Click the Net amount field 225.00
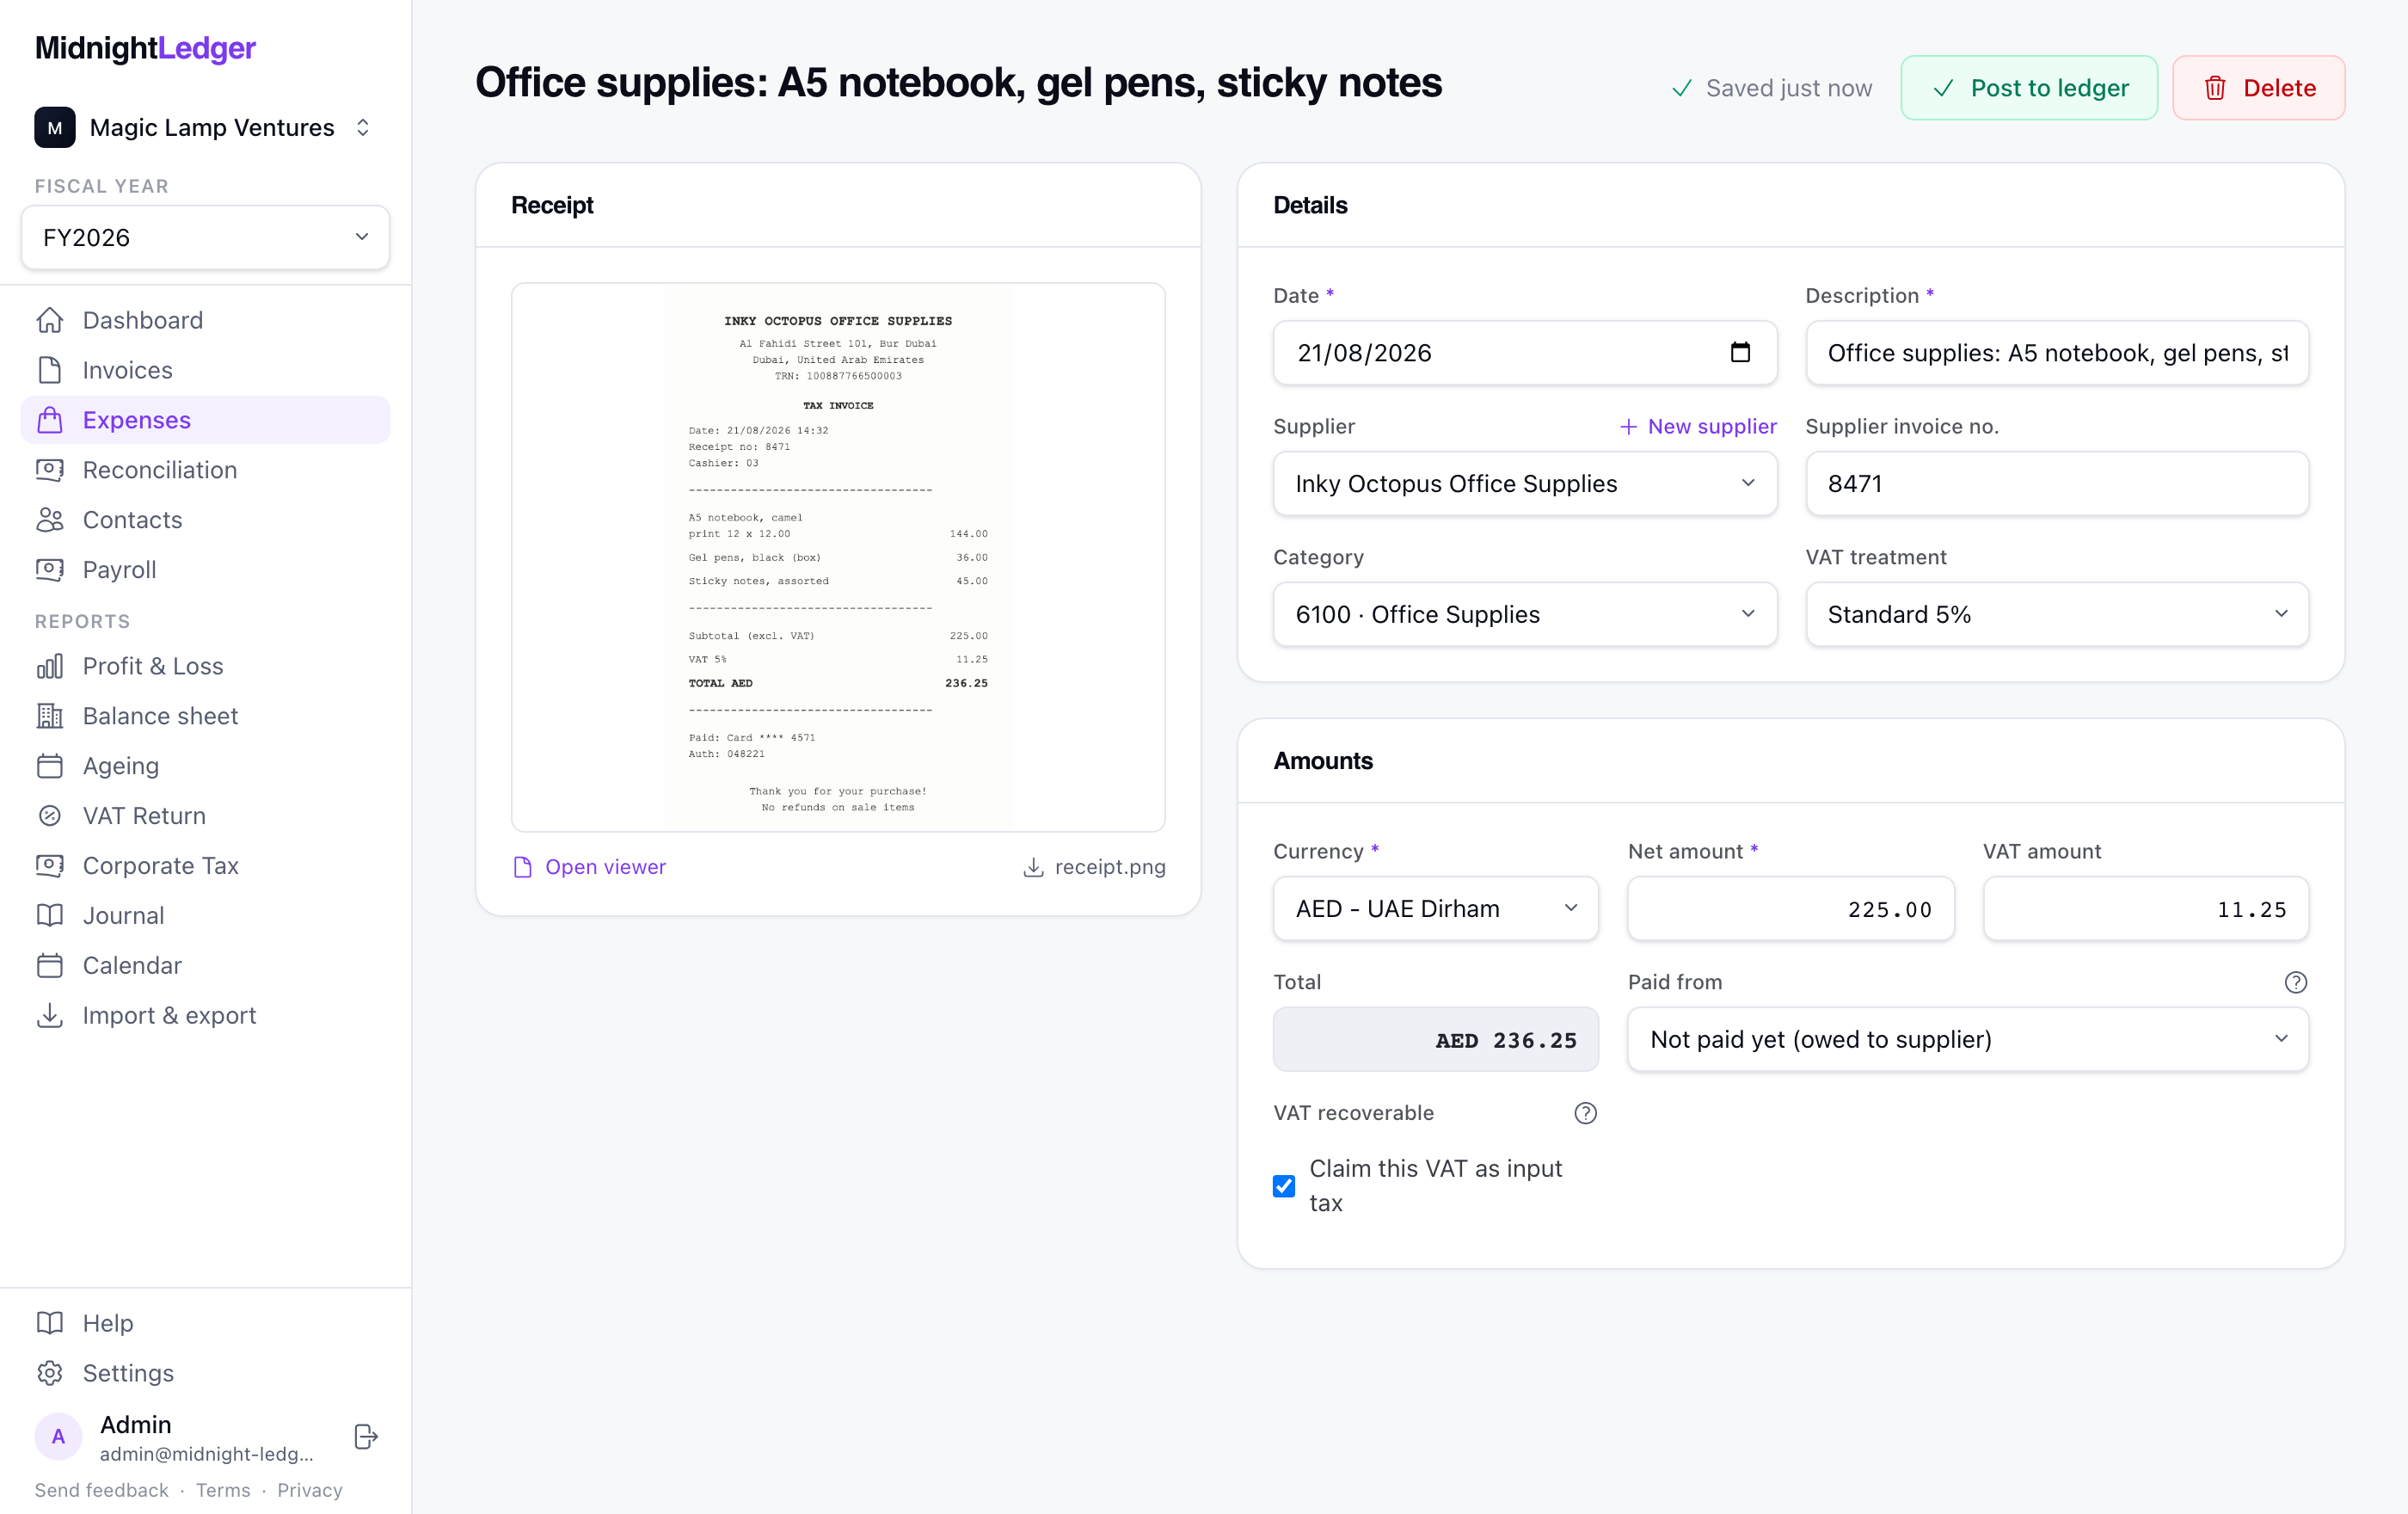The image size is (2408, 1514). coord(1791,909)
